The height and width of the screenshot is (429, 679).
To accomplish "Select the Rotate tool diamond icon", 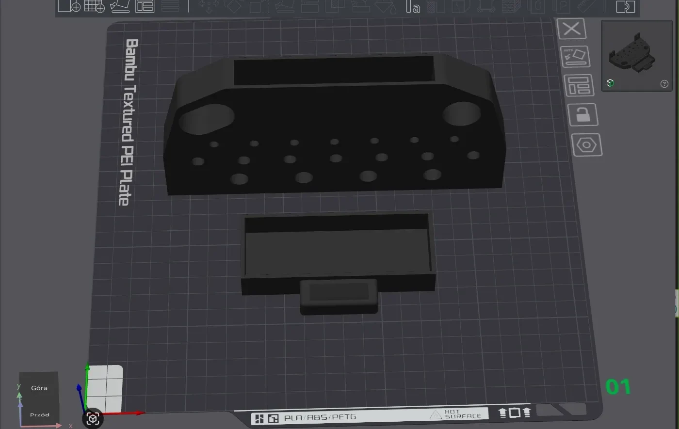I will click(235, 6).
